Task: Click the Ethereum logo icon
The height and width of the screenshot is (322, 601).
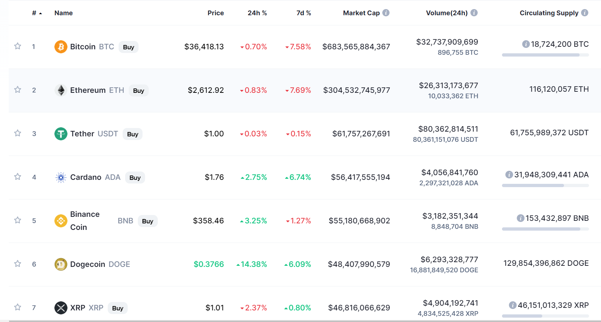Action: point(61,90)
